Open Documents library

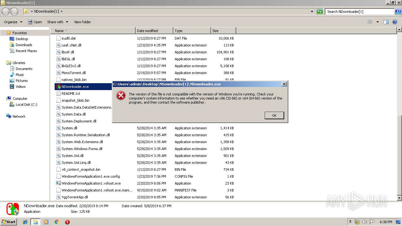pos(24,69)
